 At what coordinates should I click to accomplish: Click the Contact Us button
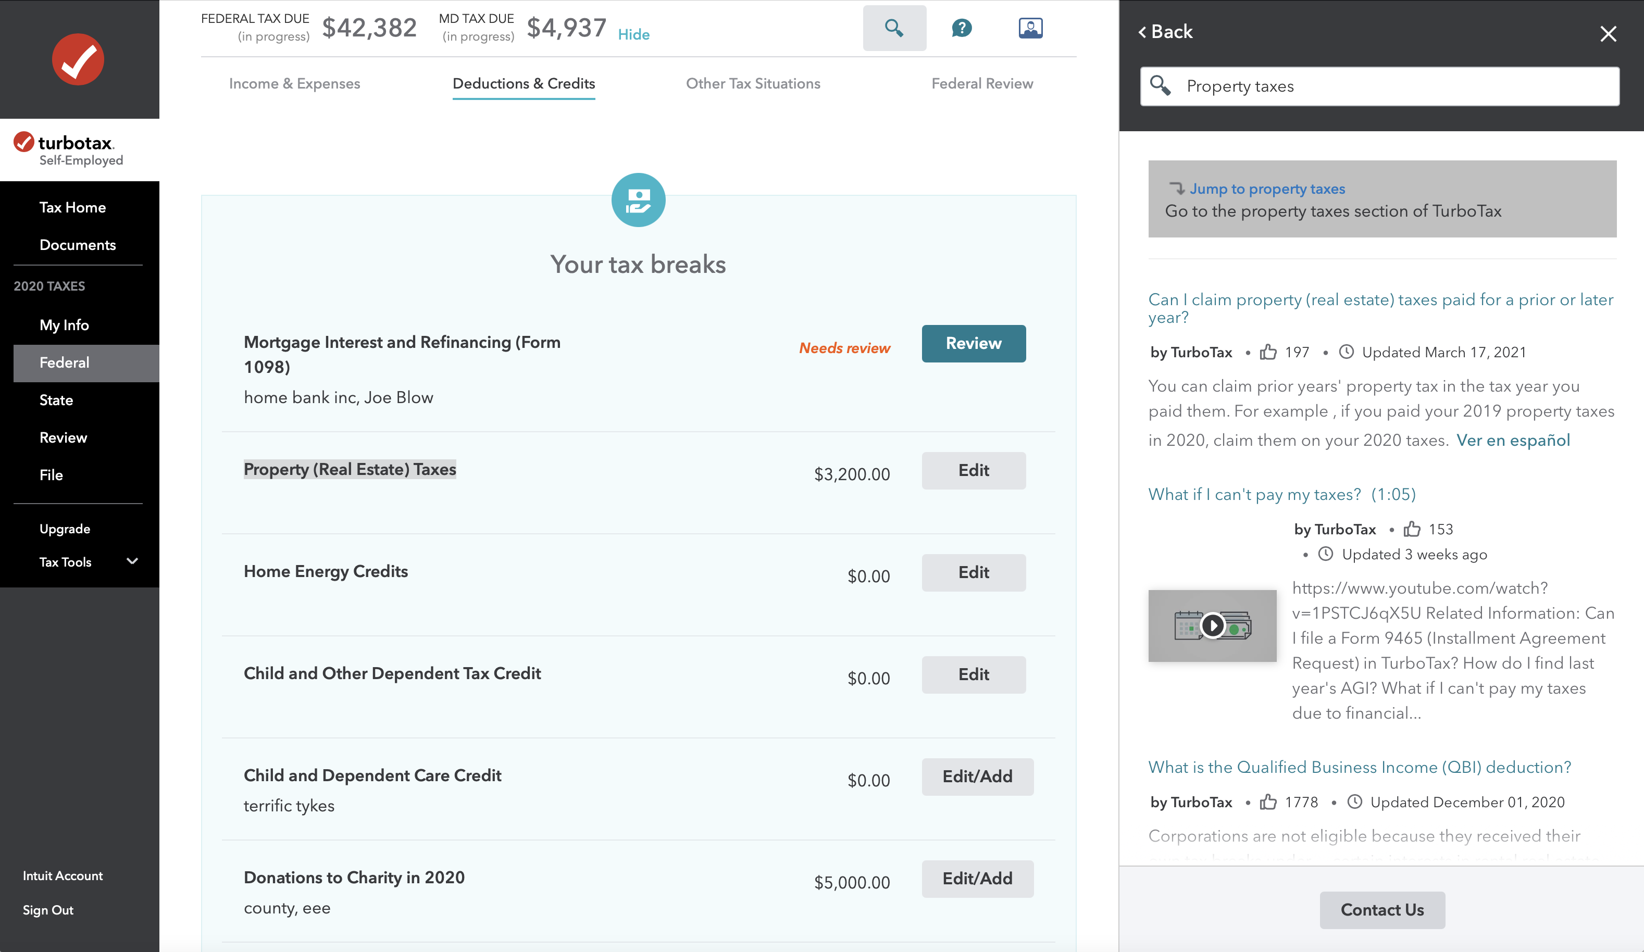(1382, 910)
